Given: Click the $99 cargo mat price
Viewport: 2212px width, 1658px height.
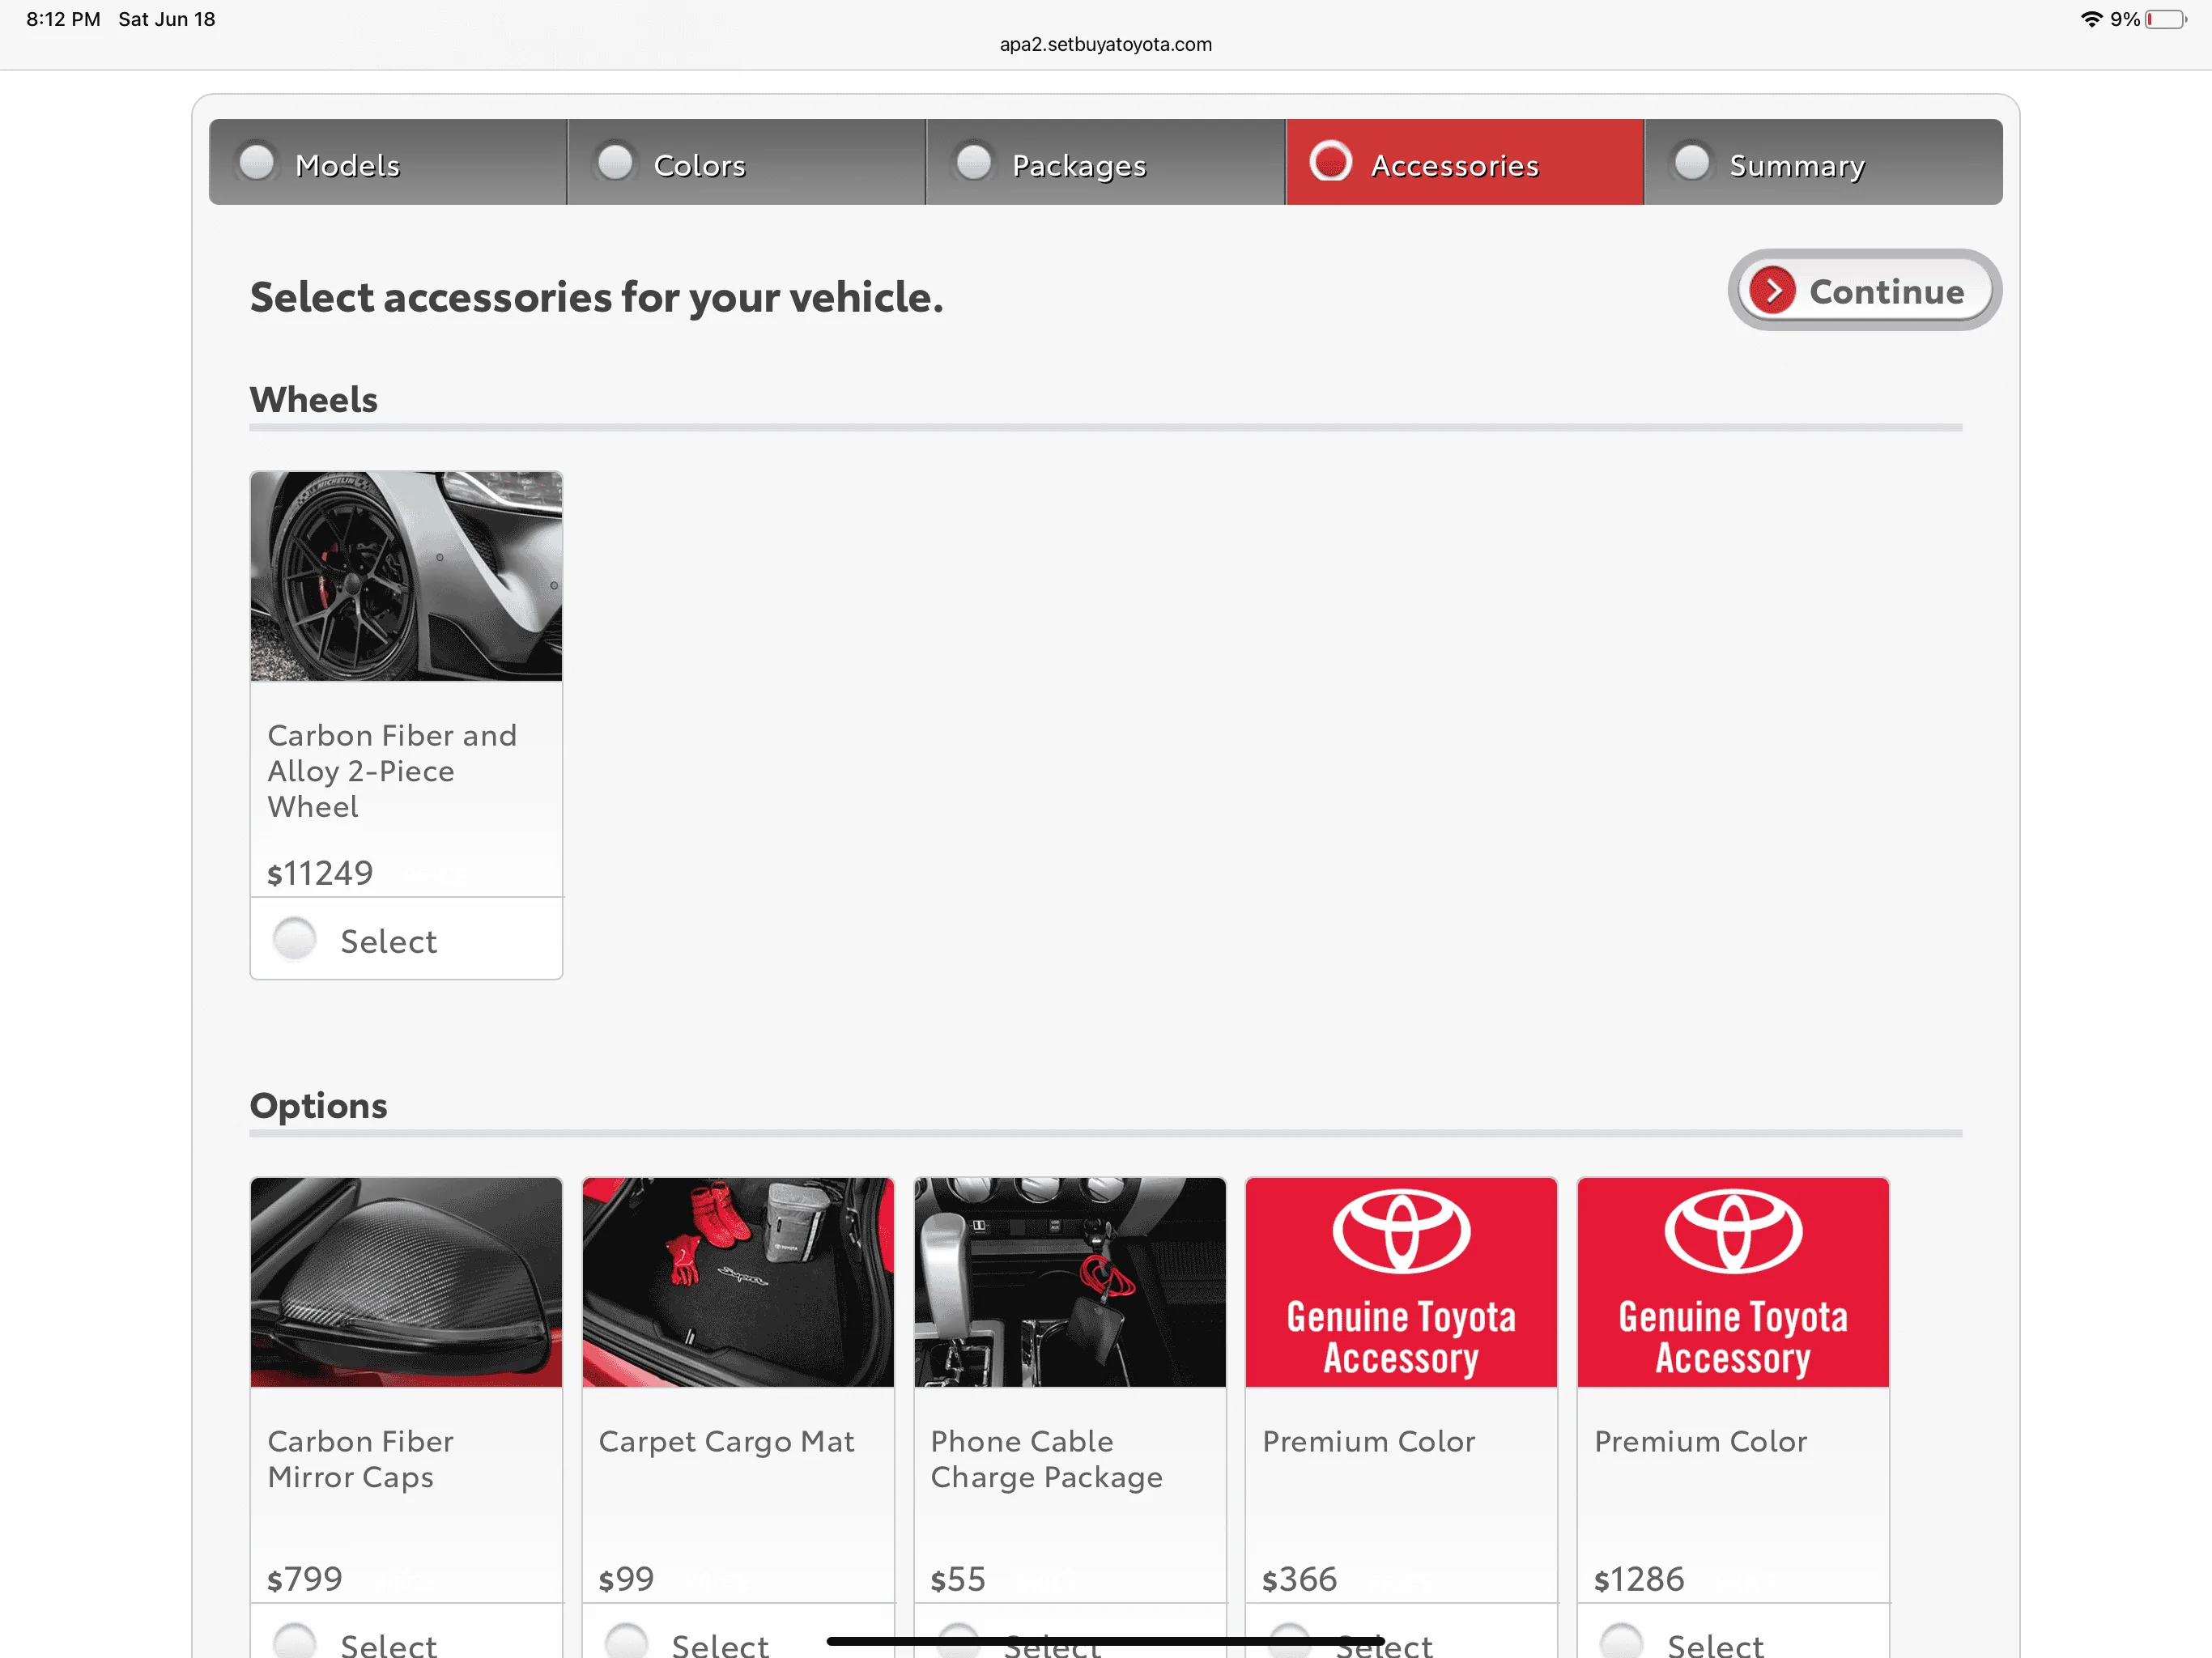Looking at the screenshot, I should 626,1579.
